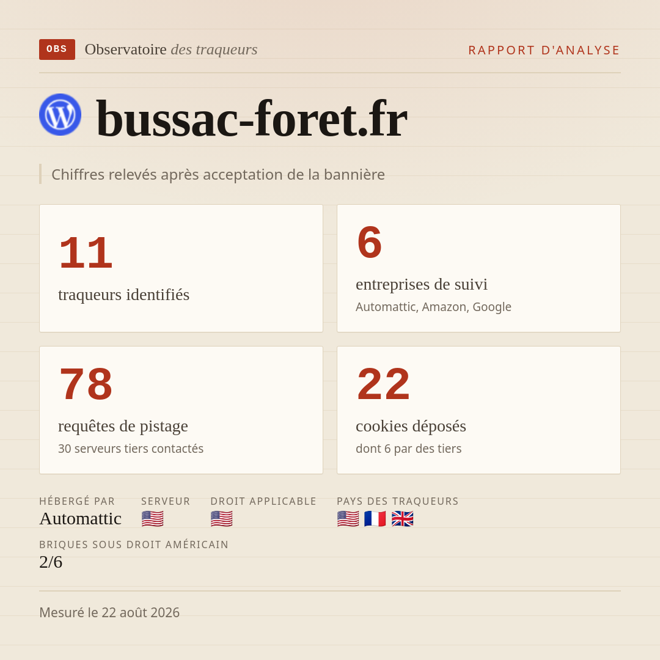Click the Hébergé par label
The width and height of the screenshot is (660, 660).
(77, 501)
